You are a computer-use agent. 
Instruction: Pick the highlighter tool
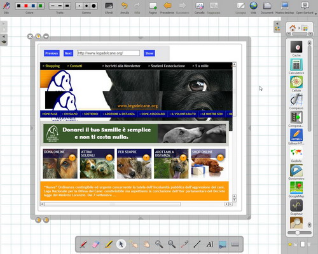[x=109, y=244]
